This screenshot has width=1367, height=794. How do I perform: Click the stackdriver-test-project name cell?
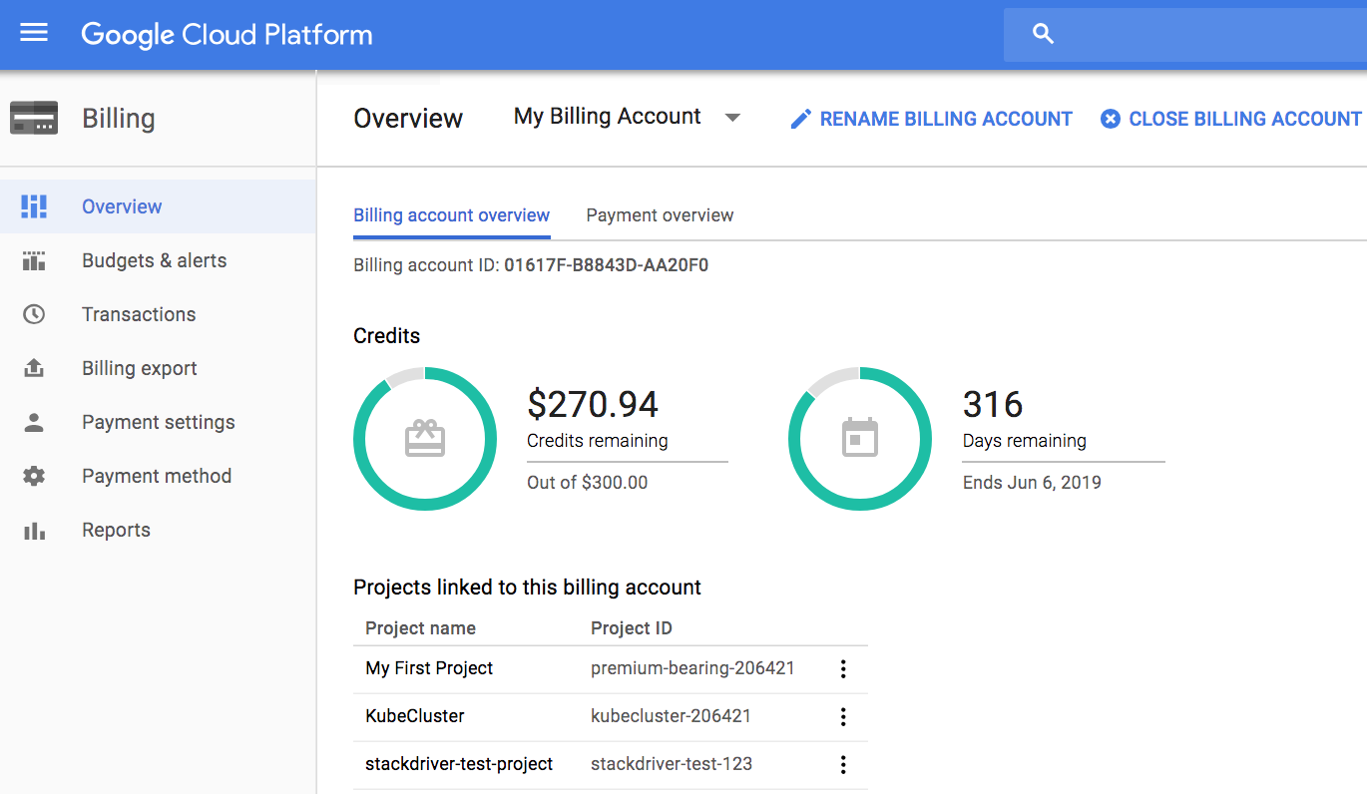(x=459, y=764)
